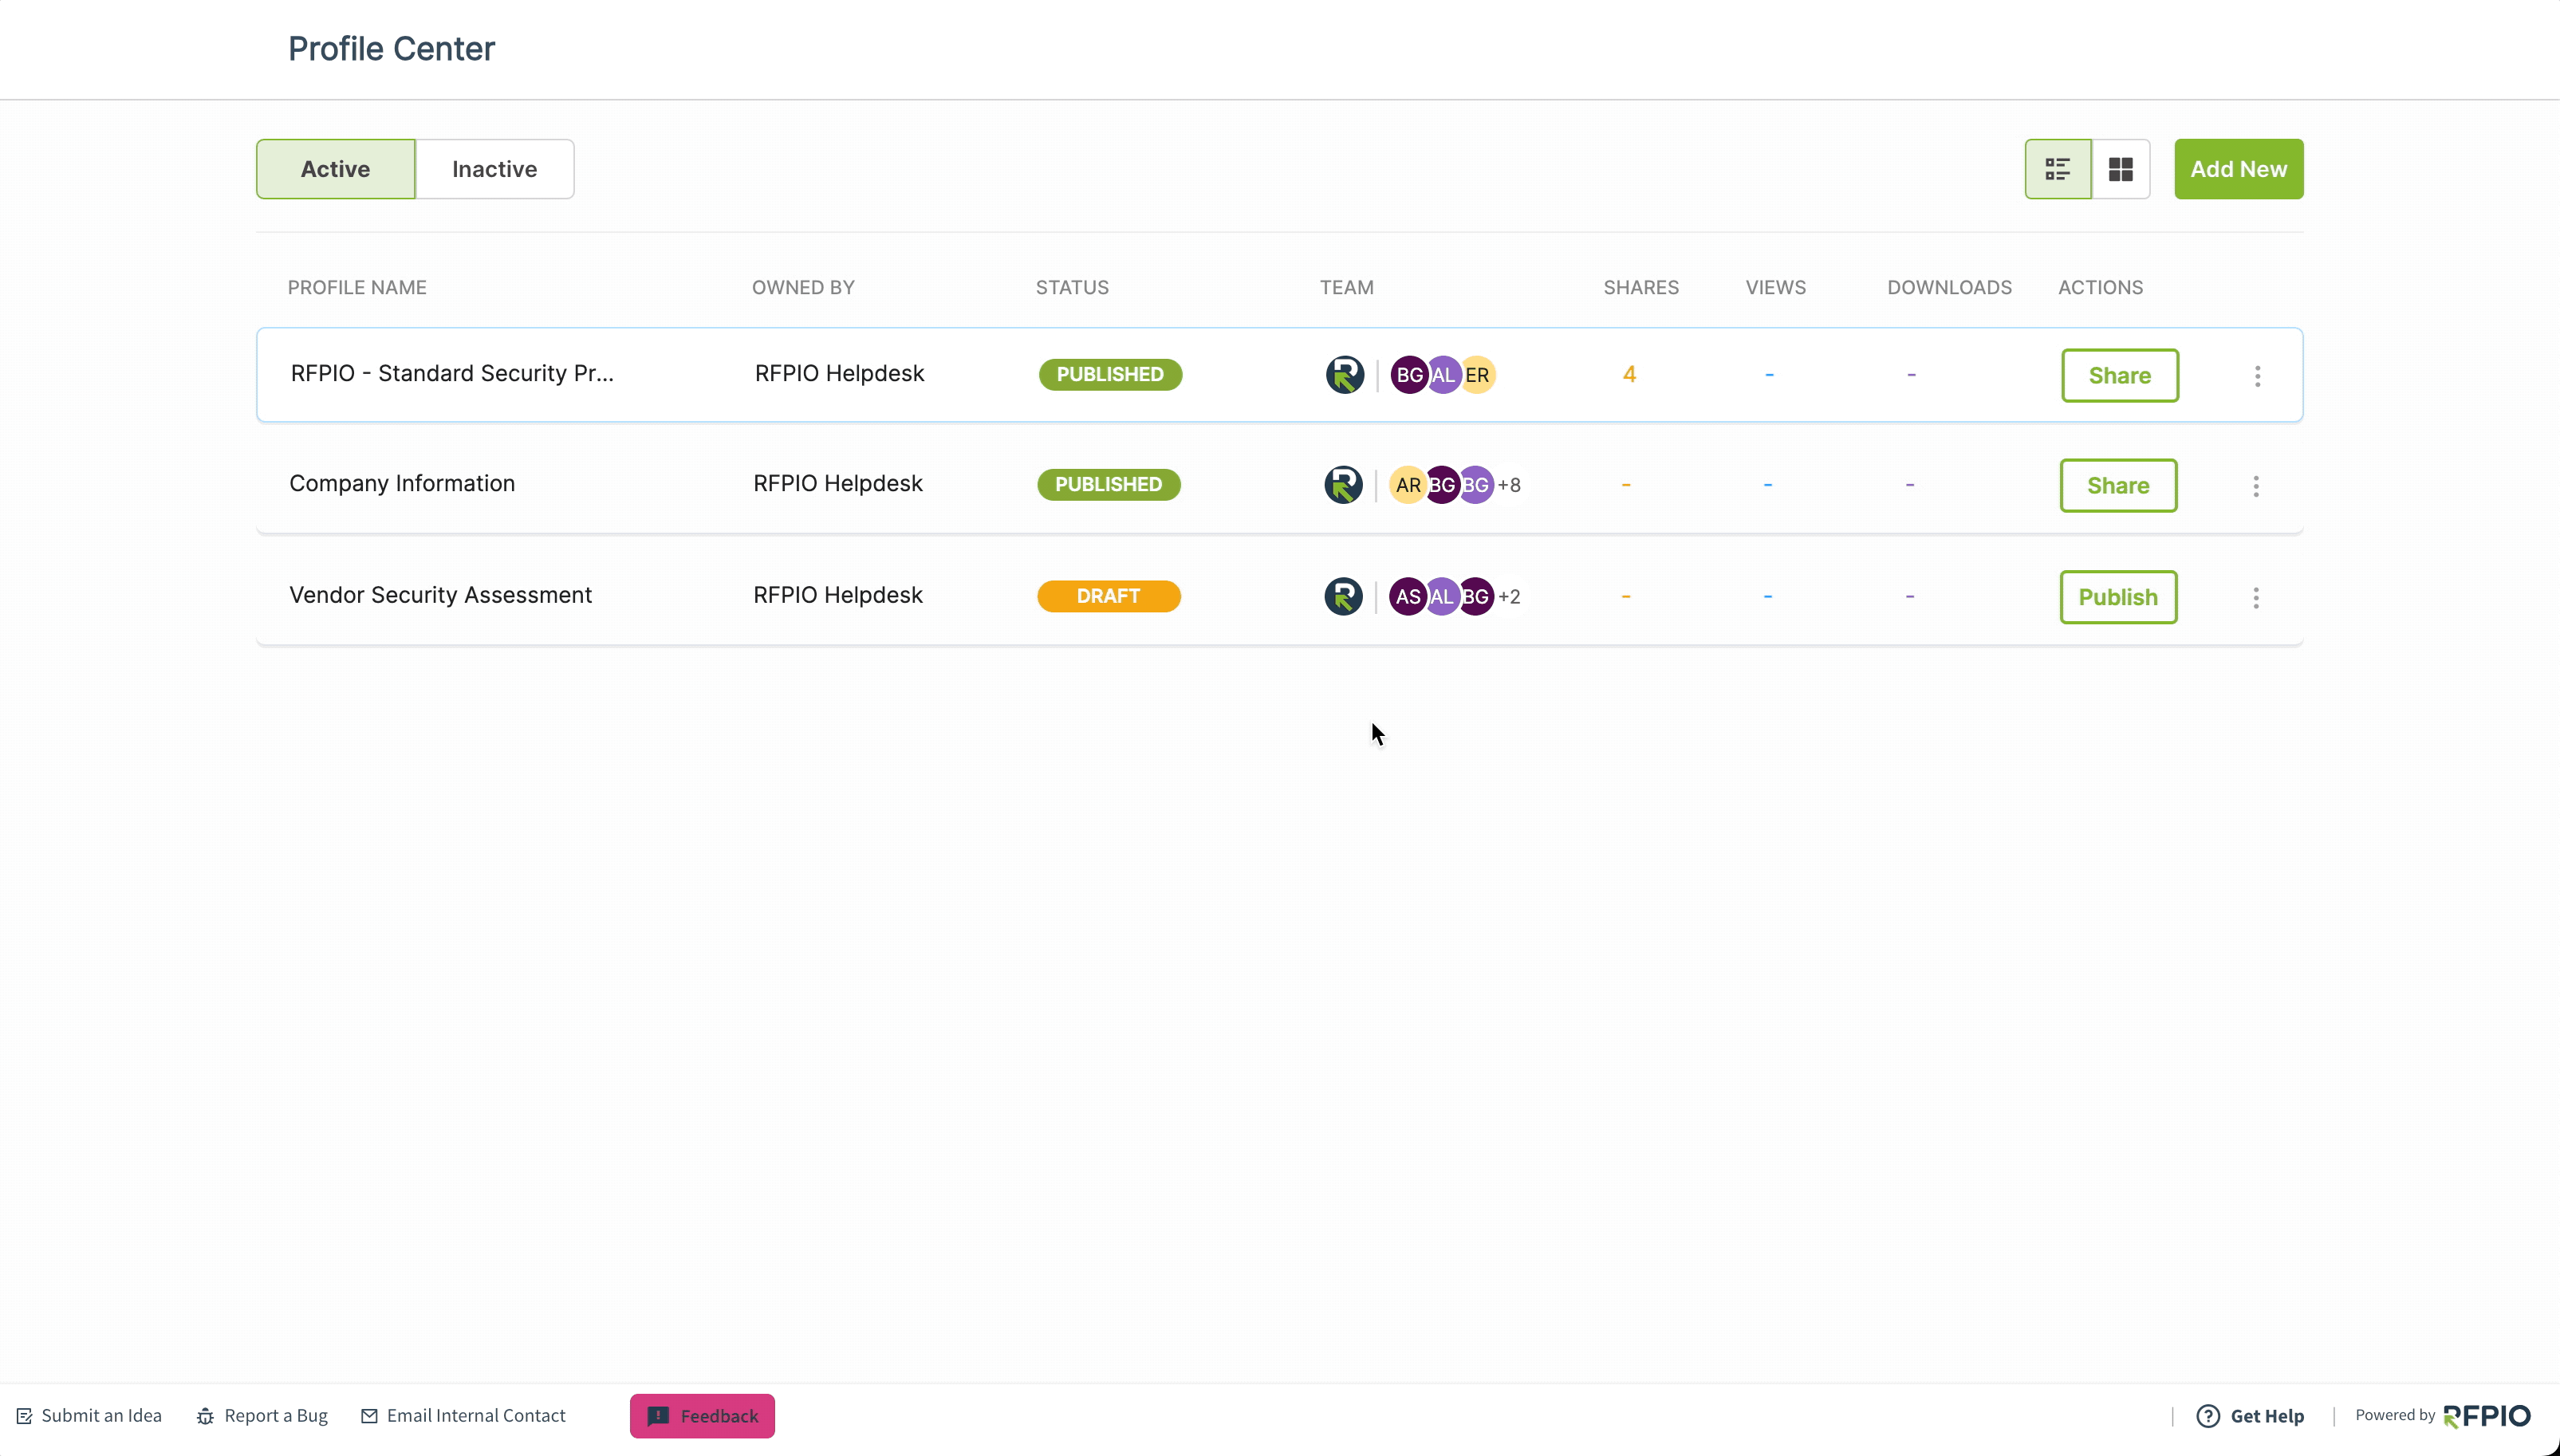Open the Company Information profile

pyautogui.click(x=402, y=483)
